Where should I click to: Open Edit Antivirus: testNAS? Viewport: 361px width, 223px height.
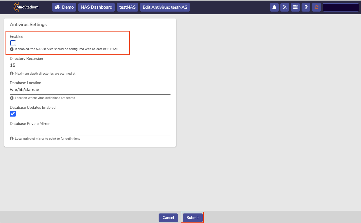pos(165,7)
